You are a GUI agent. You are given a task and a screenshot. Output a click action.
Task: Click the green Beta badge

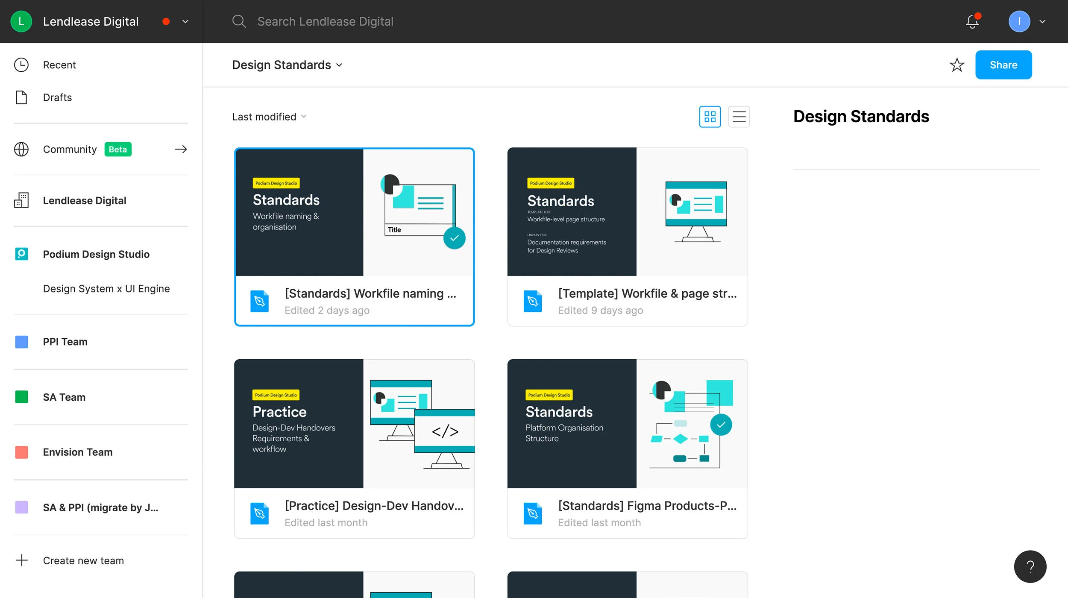[118, 149]
